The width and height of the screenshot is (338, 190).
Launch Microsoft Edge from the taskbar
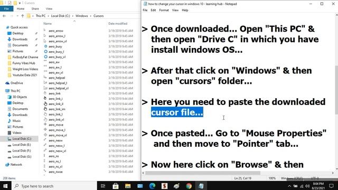[152, 186]
